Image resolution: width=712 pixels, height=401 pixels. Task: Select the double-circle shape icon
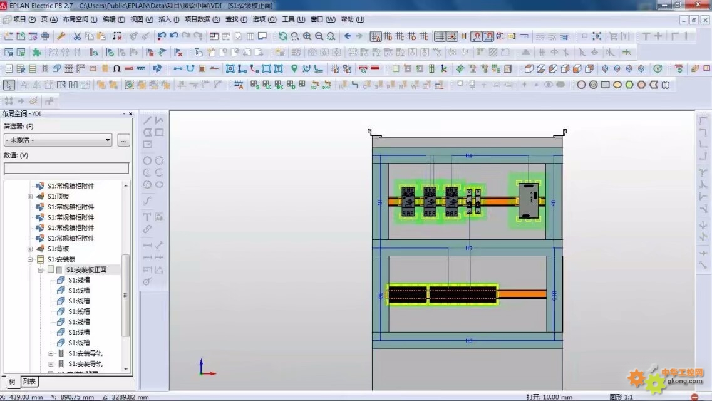594,85
